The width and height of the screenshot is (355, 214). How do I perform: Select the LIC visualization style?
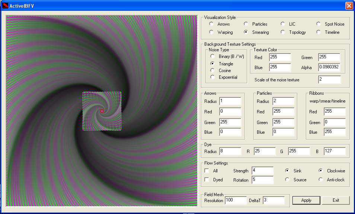coord(283,24)
